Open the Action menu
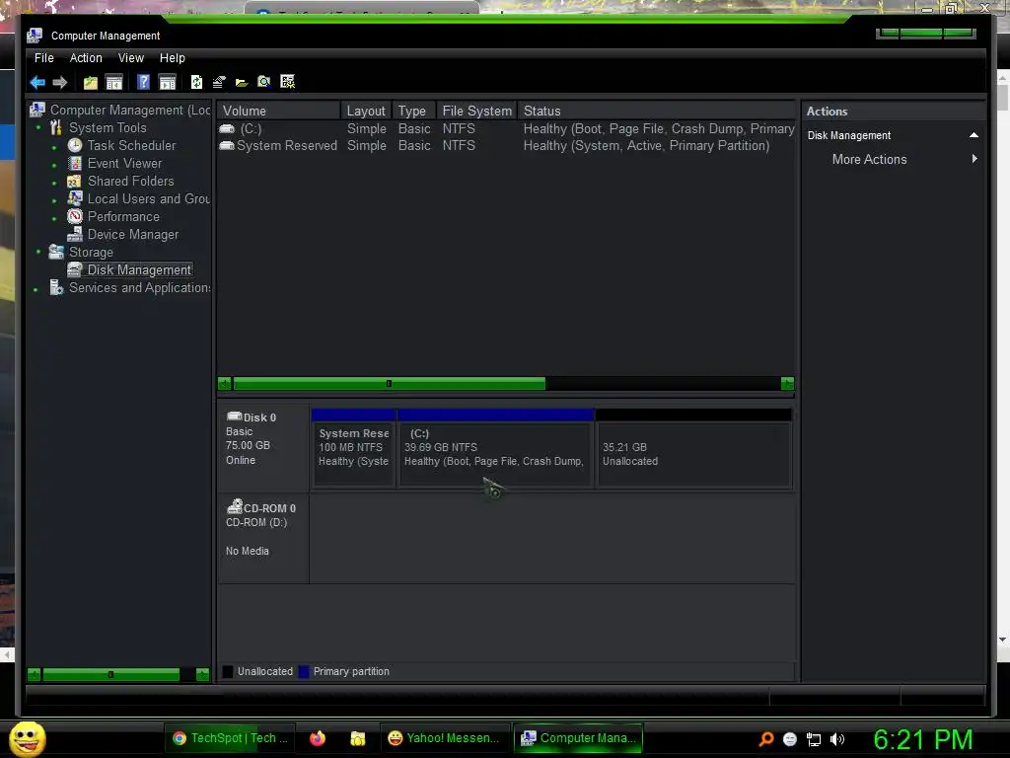Screen dimensions: 1010x758 pos(86,58)
